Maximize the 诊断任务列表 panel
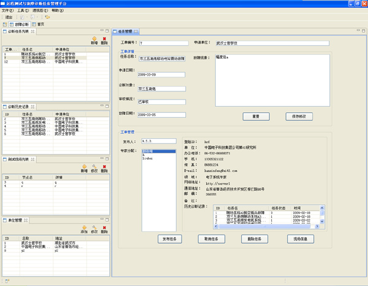 107,31
